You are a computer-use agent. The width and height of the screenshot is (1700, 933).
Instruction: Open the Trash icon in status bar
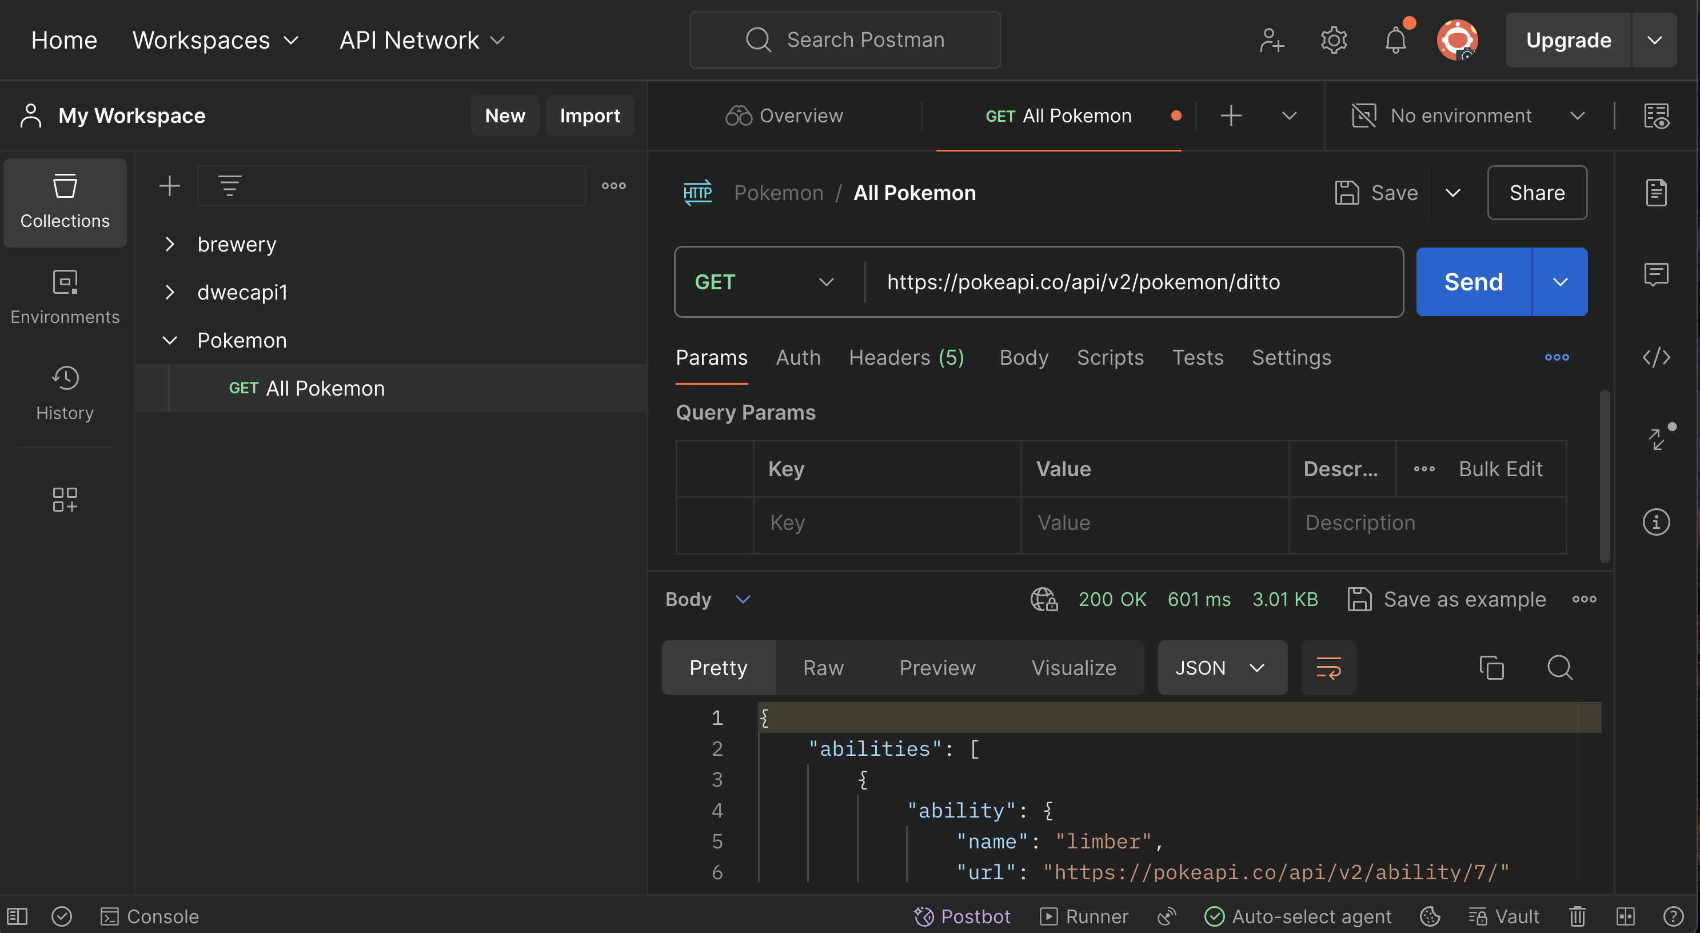click(x=1577, y=916)
